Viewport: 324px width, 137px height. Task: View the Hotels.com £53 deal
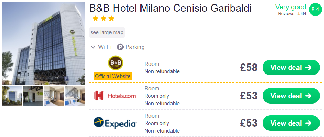[x=291, y=96]
